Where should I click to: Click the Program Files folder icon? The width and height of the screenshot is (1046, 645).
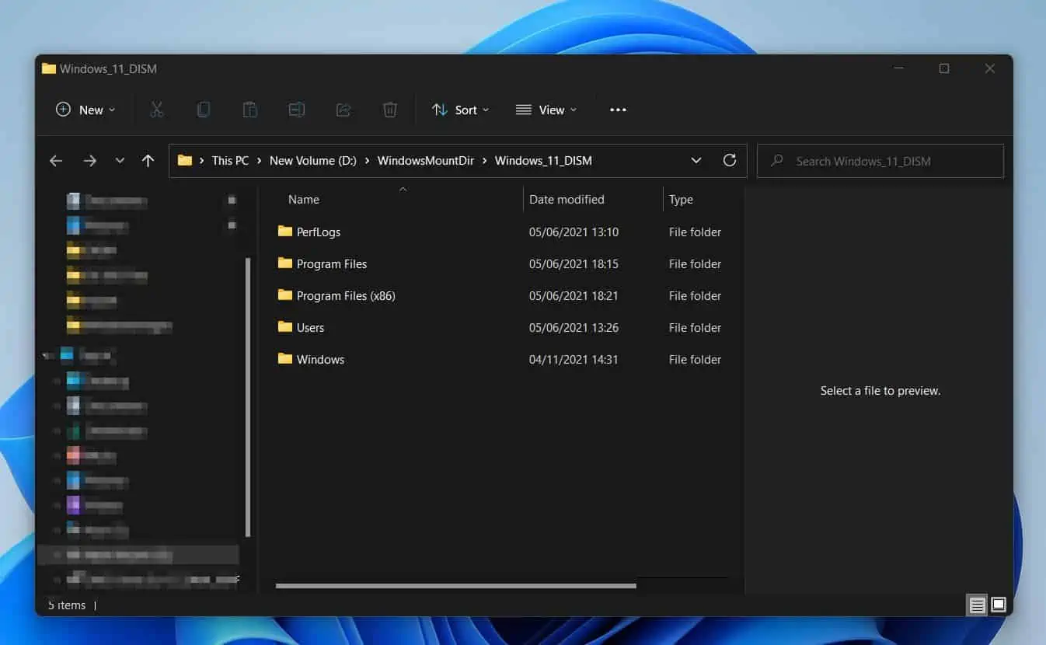click(x=284, y=263)
